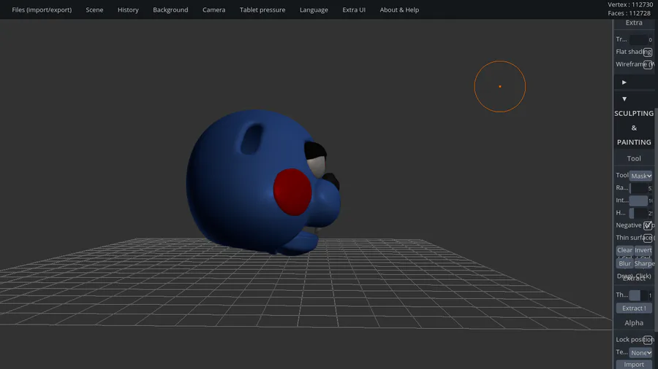Expand the collapsed panel with right-pointing triangle
The image size is (658, 369).
coord(624,82)
